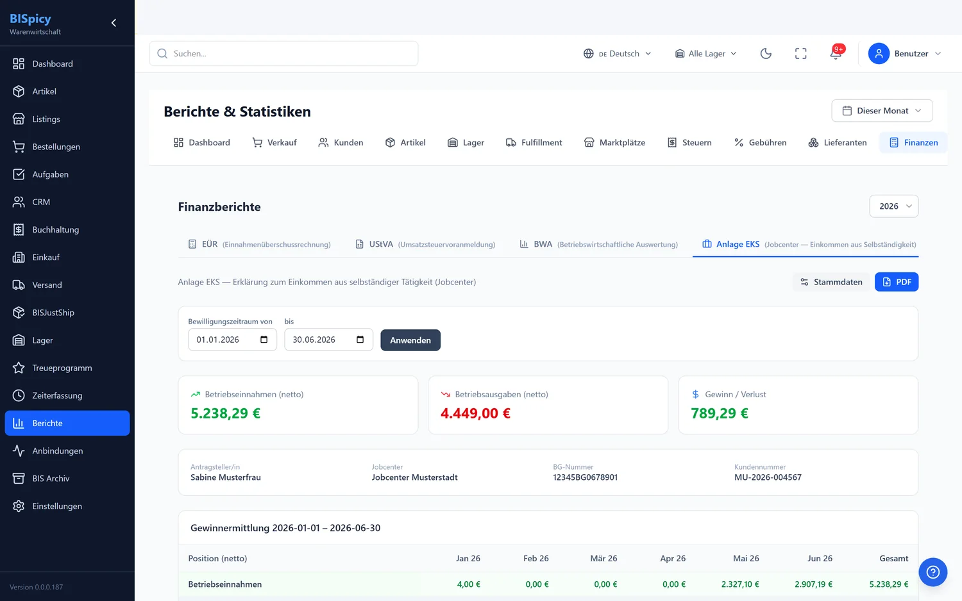Open the Alle Lager warehouse dropdown
Image resolution: width=962 pixels, height=601 pixels.
coord(706,54)
